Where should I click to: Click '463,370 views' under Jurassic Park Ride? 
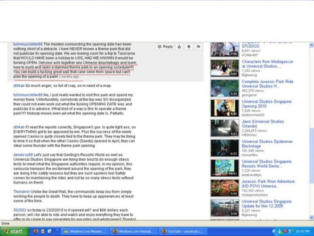[252, 90]
